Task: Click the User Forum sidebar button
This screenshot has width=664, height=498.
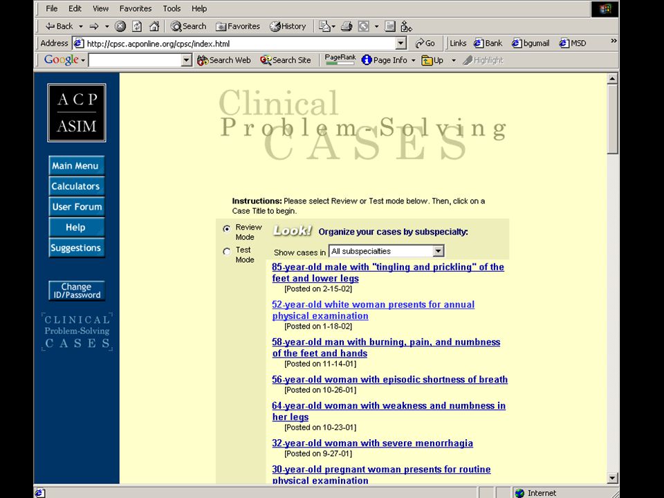Action: (x=77, y=207)
